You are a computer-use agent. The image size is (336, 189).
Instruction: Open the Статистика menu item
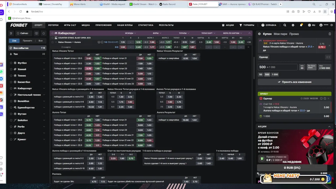(x=146, y=25)
